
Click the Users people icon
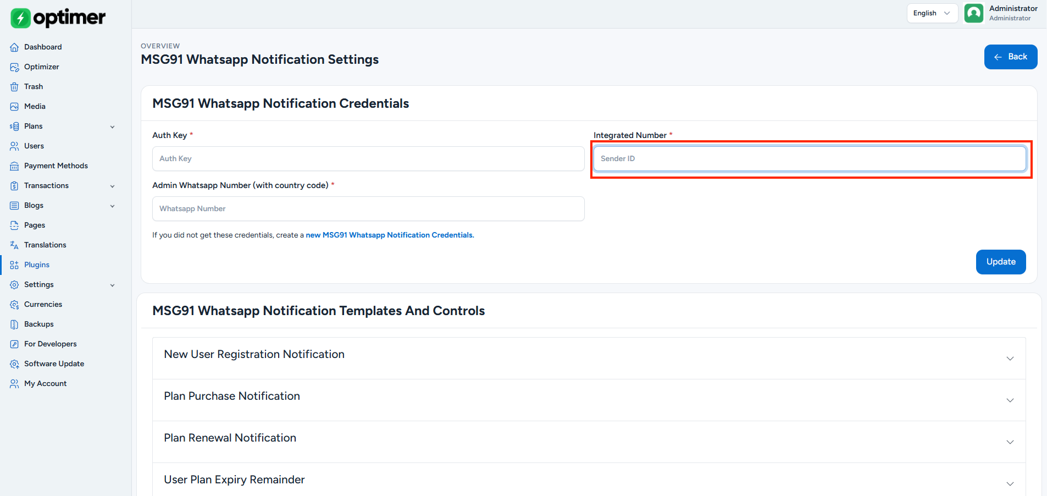(x=14, y=146)
